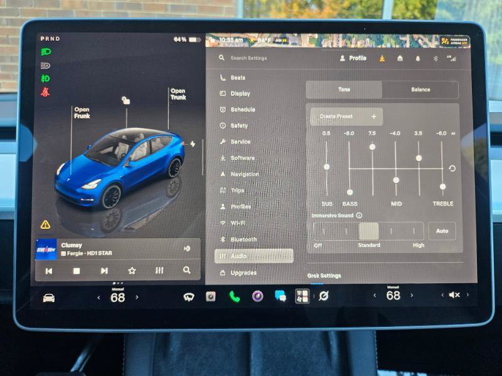Open the Software settings
The image size is (502, 376).
pyautogui.click(x=237, y=158)
